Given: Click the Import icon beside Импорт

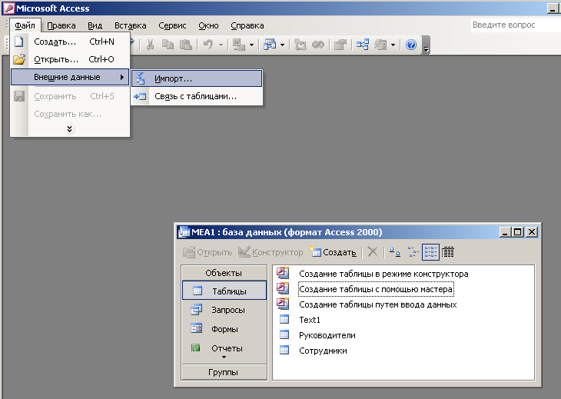Looking at the screenshot, I should tap(140, 78).
